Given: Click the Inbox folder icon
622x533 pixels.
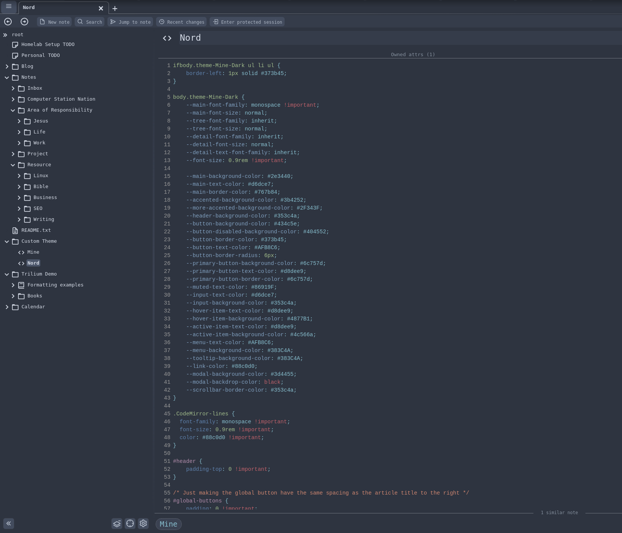Looking at the screenshot, I should tap(21, 88).
